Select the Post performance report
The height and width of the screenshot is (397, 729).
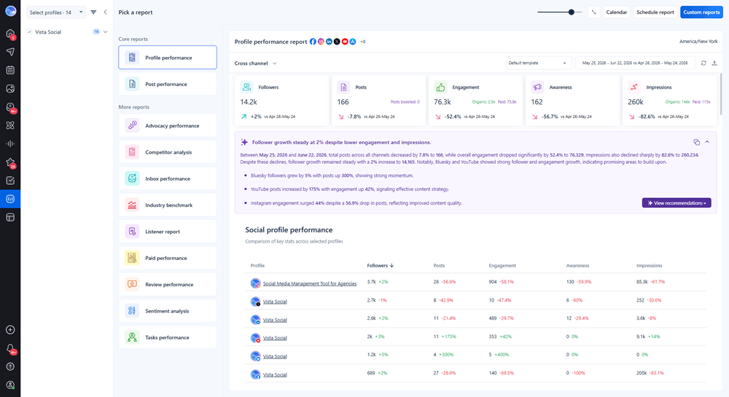[x=168, y=84]
